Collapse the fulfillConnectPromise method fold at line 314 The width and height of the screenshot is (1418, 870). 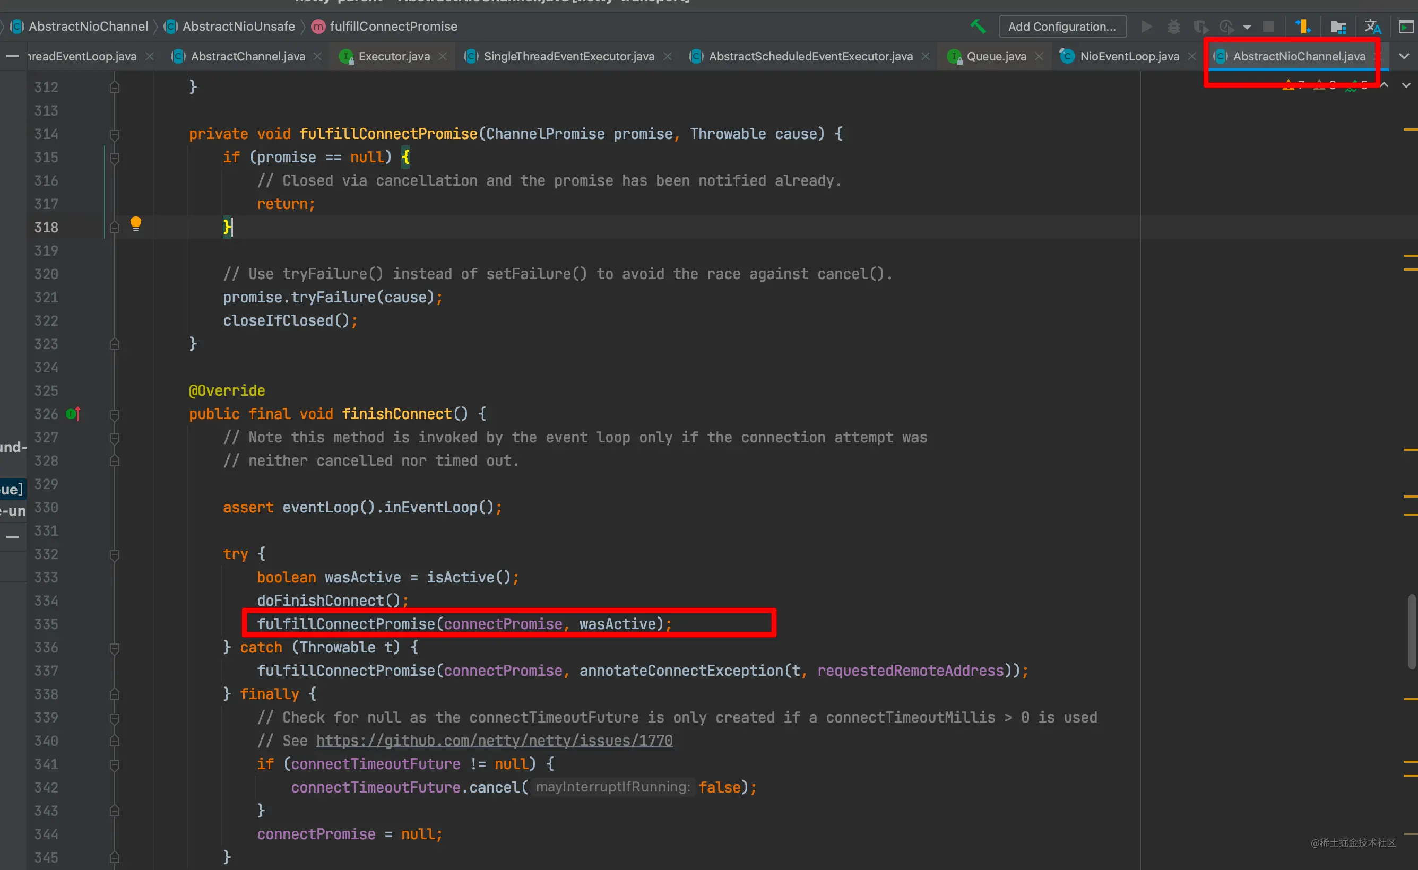(115, 135)
